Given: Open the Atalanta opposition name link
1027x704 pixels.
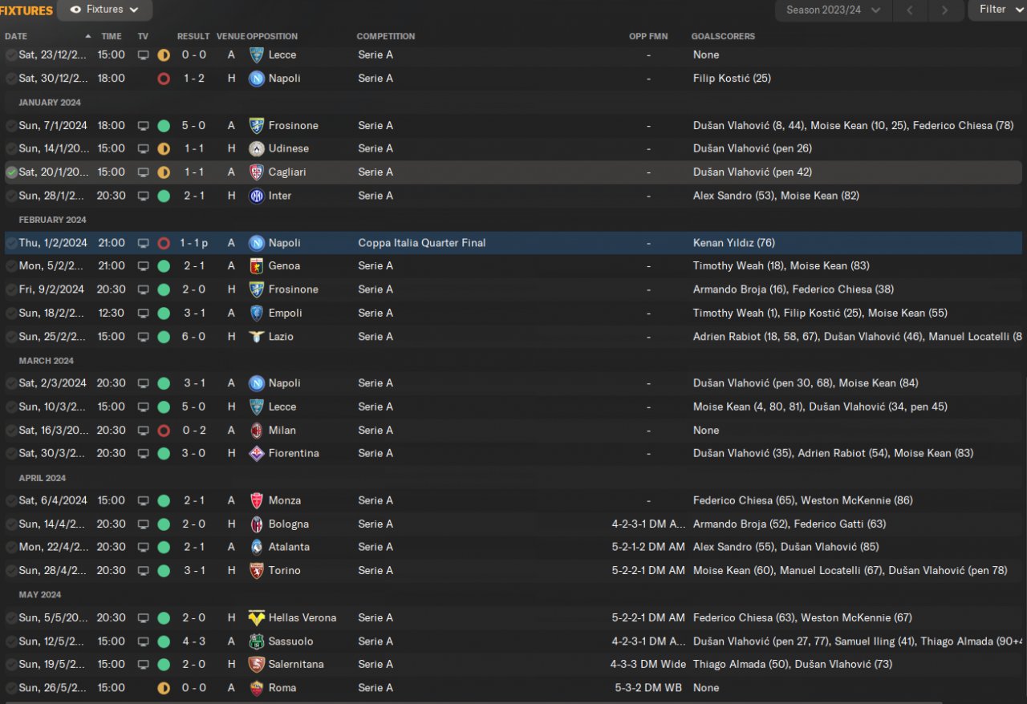Looking at the screenshot, I should (x=289, y=547).
